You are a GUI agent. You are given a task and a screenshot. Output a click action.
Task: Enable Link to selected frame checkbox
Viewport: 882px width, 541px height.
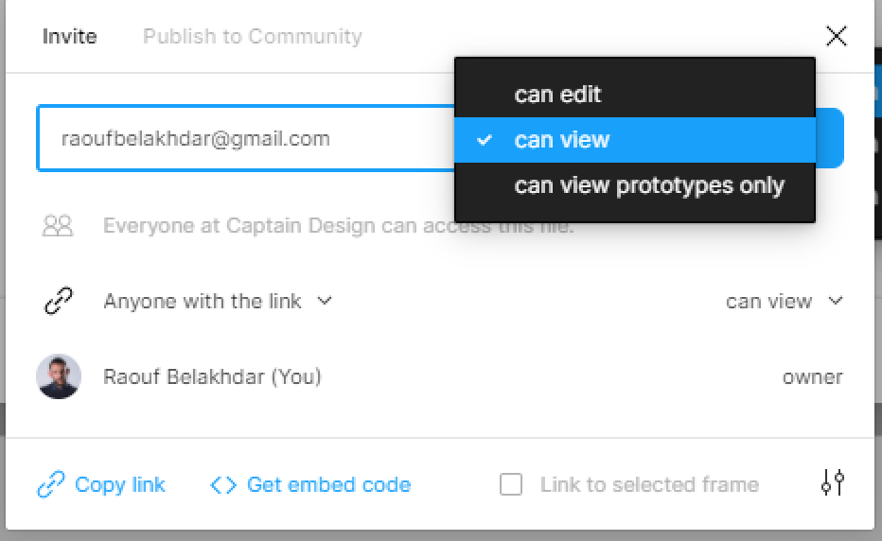click(511, 484)
